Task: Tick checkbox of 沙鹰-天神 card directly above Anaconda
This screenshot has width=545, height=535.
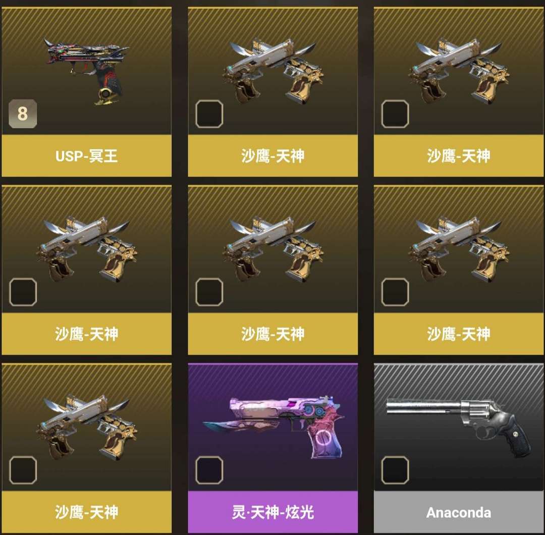Action: 395,292
